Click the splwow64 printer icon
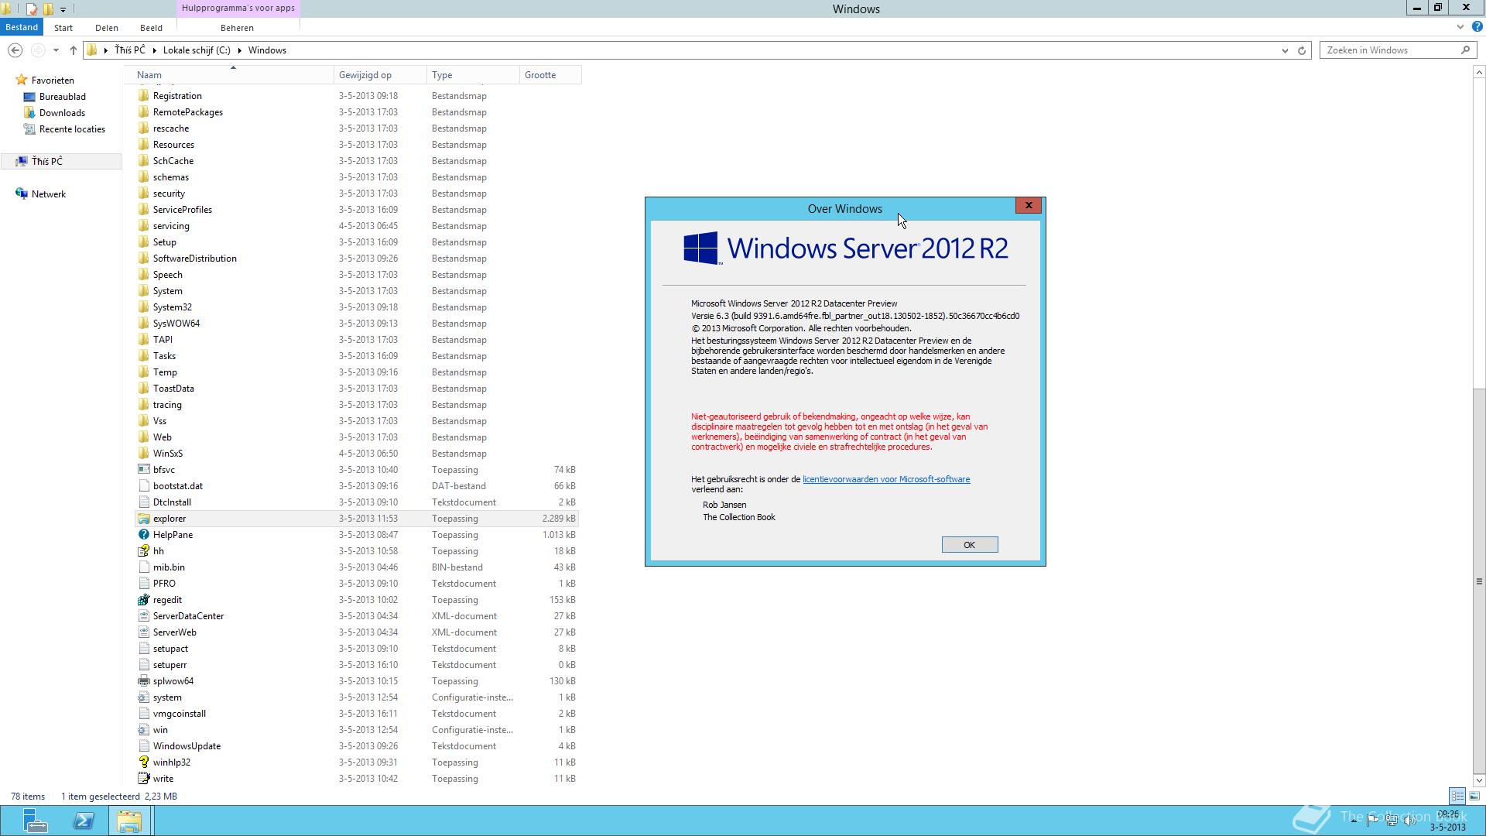Viewport: 1486px width, 836px height. pos(143,681)
